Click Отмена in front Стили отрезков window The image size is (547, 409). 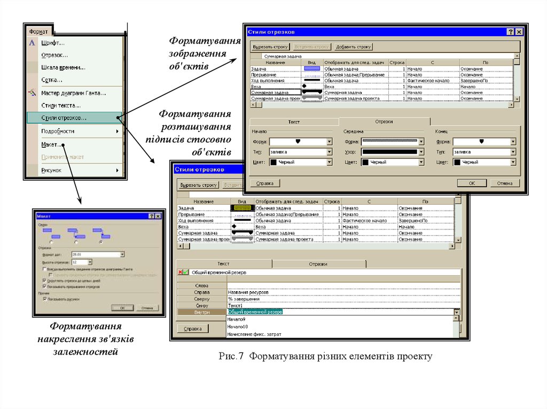[x=504, y=183]
